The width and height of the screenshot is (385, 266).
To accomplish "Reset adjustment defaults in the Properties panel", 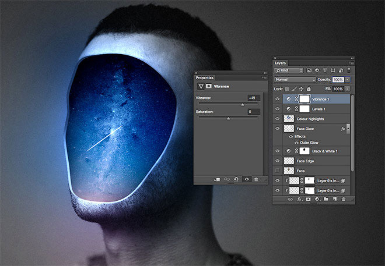I will click(236, 179).
